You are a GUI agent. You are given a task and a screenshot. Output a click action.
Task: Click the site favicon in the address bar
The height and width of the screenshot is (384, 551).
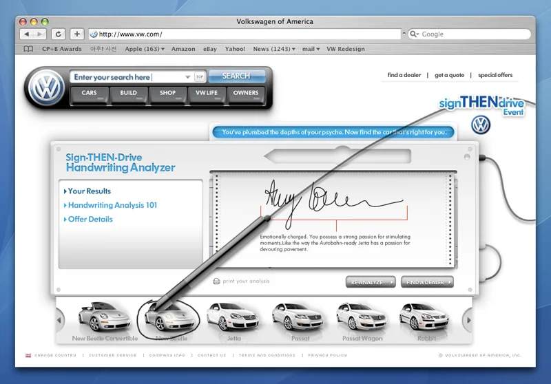(94, 34)
